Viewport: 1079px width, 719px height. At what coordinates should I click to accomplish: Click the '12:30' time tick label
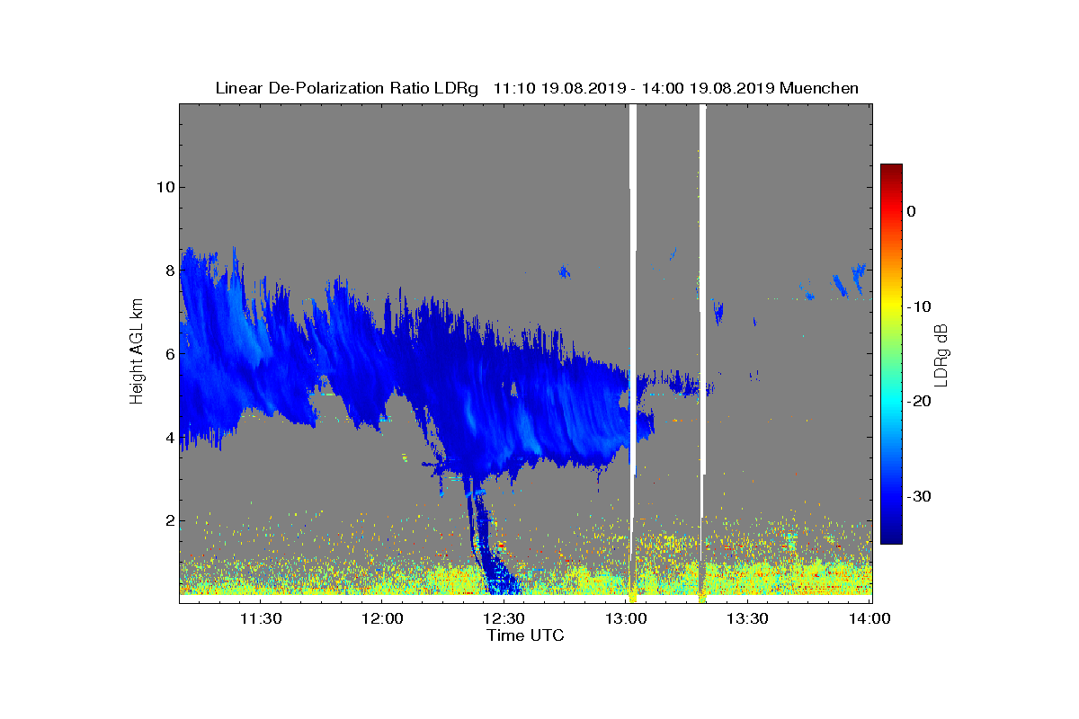click(x=504, y=619)
